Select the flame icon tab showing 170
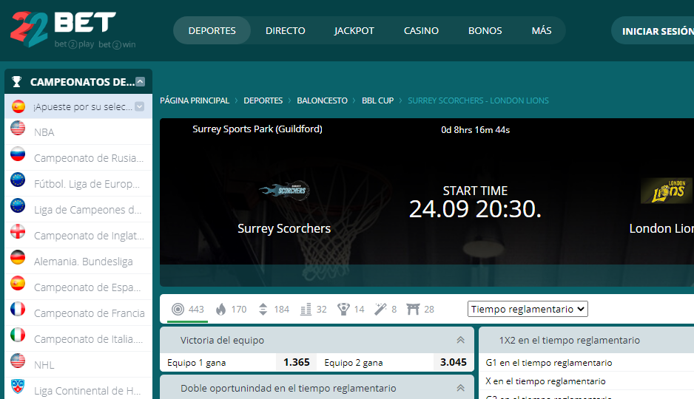694x399 pixels. coord(231,310)
